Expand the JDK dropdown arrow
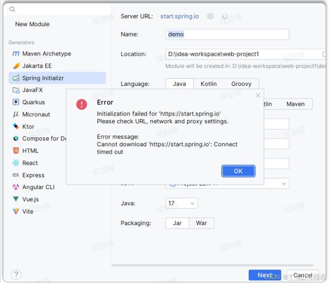329x283 pixels. pyautogui.click(x=284, y=184)
